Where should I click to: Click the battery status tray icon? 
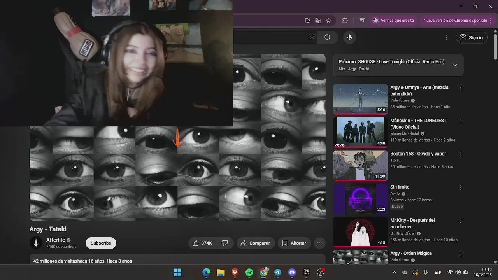pyautogui.click(x=465, y=272)
